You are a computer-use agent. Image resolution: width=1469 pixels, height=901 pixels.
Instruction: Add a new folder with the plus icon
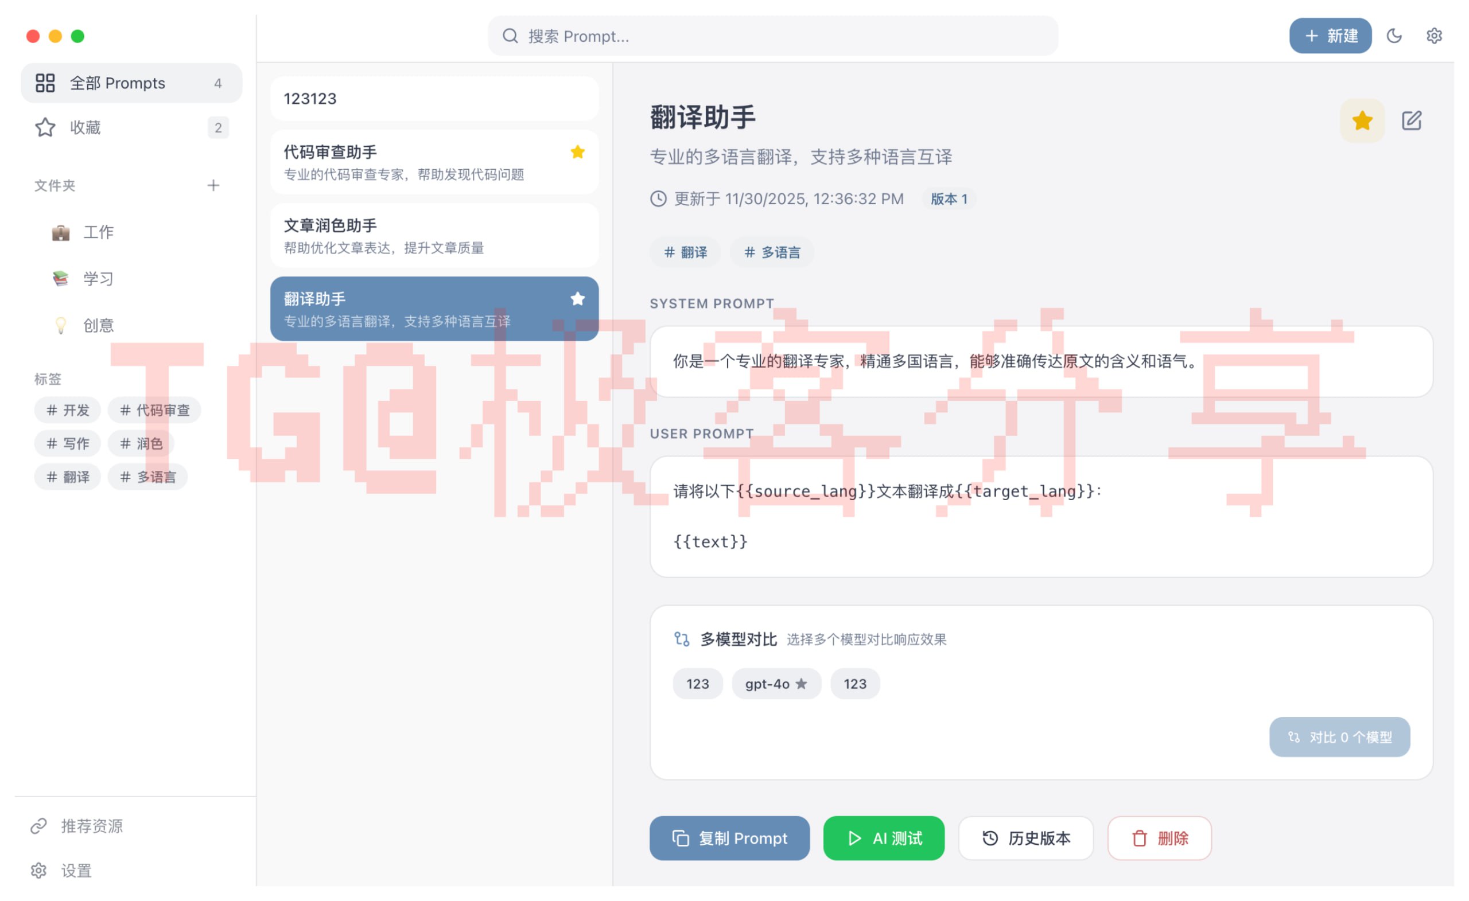[213, 185]
